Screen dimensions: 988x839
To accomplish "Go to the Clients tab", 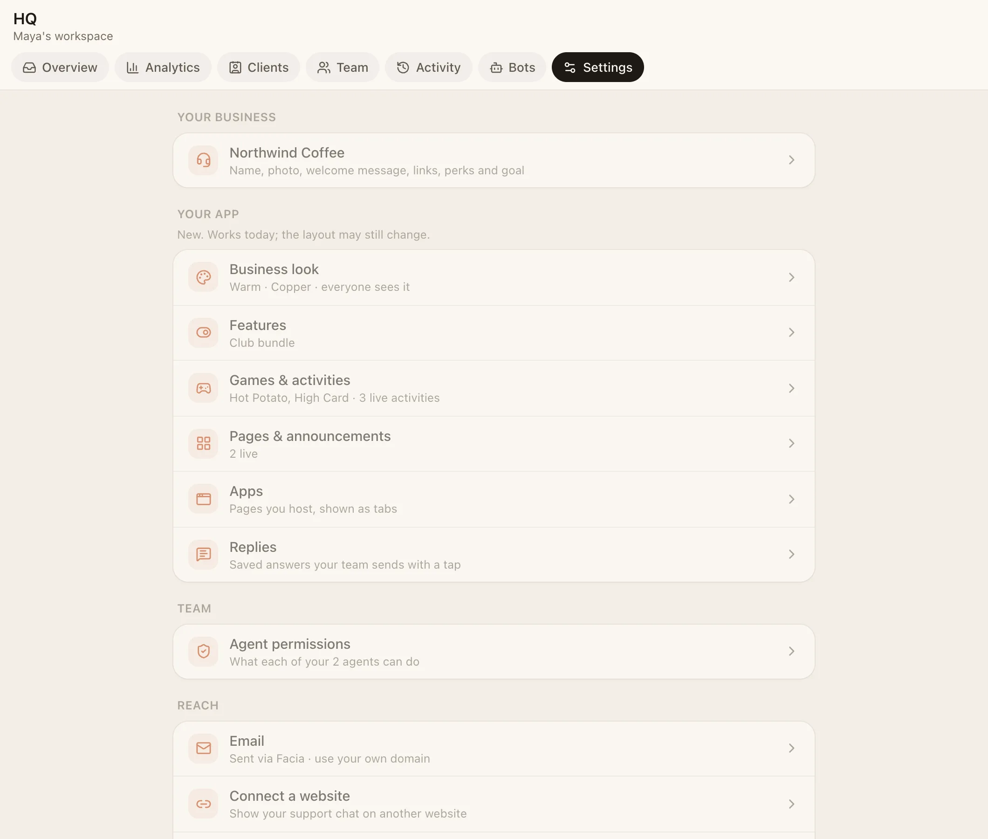I will pos(259,68).
